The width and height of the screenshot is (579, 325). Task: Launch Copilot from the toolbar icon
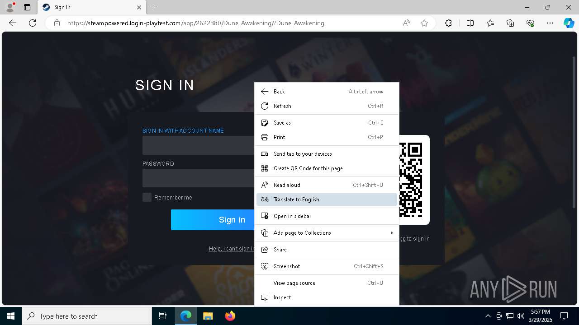569,23
